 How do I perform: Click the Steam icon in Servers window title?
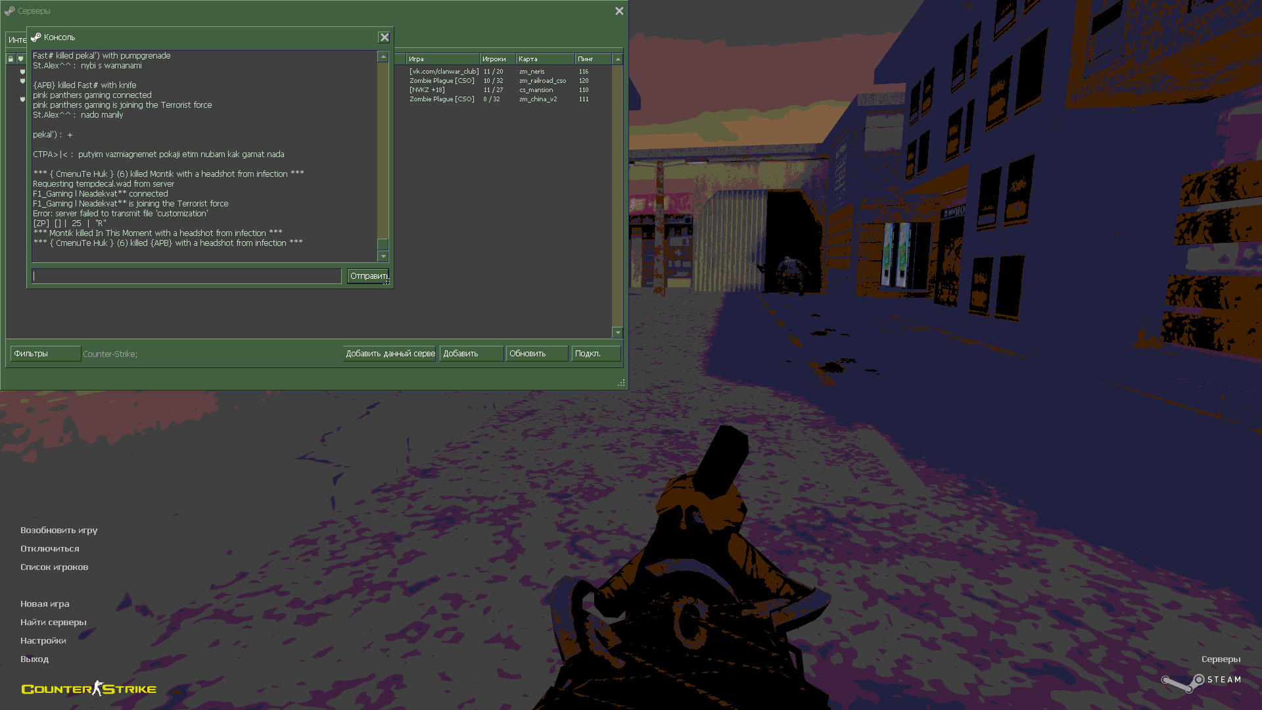click(x=9, y=11)
